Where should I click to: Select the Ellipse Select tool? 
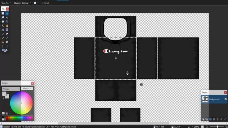click(3, 21)
